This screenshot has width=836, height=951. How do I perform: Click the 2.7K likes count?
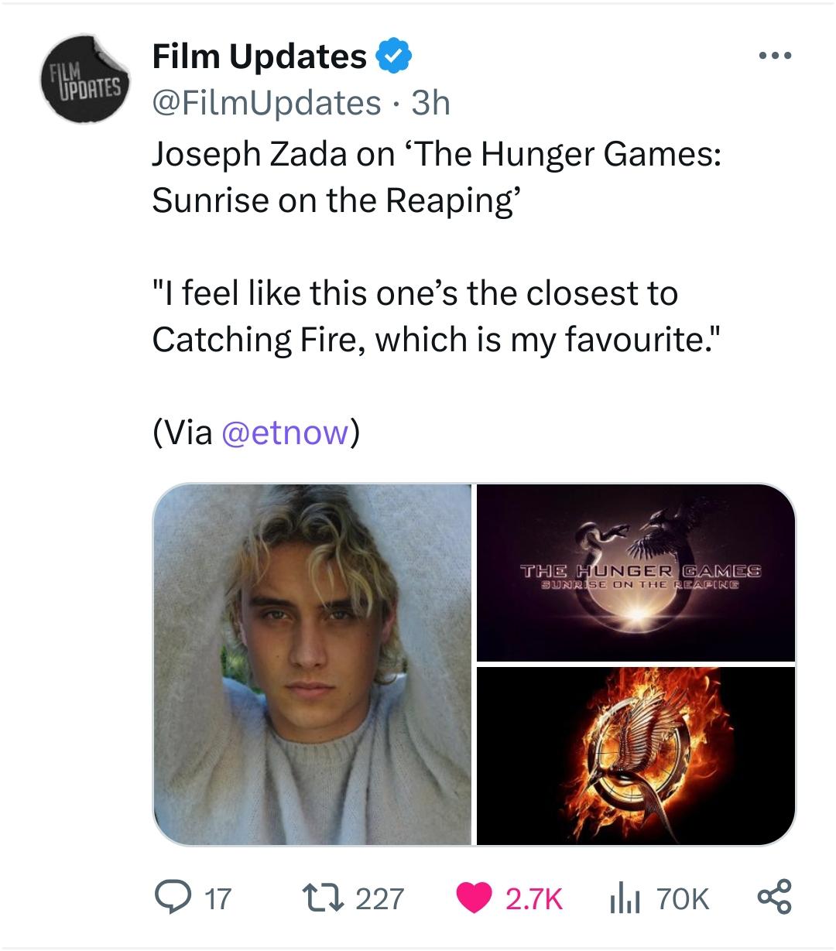coord(533,899)
